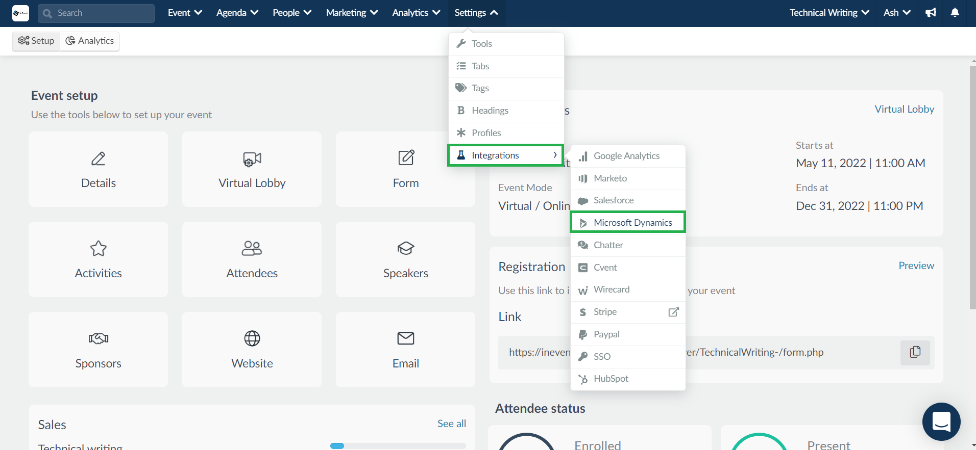976x450 pixels.
Task: Select Headings in the Settings menu
Action: (506, 111)
